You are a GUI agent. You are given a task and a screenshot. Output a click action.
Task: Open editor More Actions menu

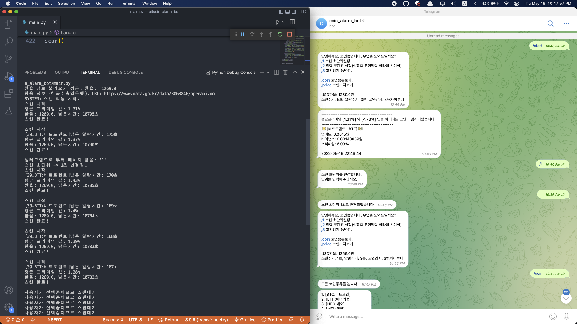[x=301, y=22]
